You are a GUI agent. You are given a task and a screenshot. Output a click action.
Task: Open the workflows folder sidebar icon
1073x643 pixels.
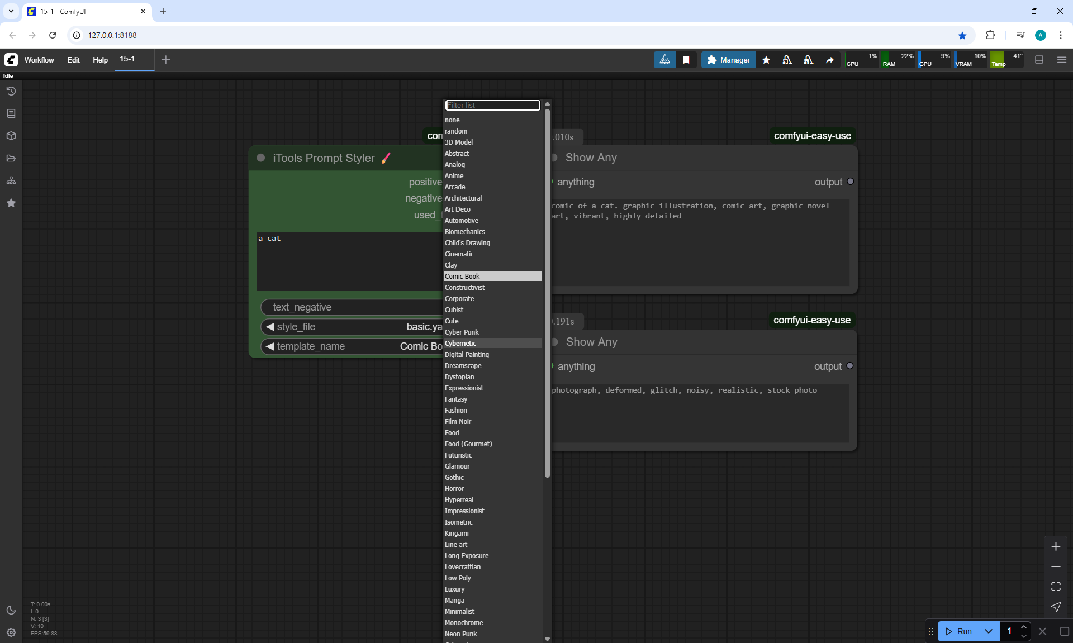click(x=11, y=158)
